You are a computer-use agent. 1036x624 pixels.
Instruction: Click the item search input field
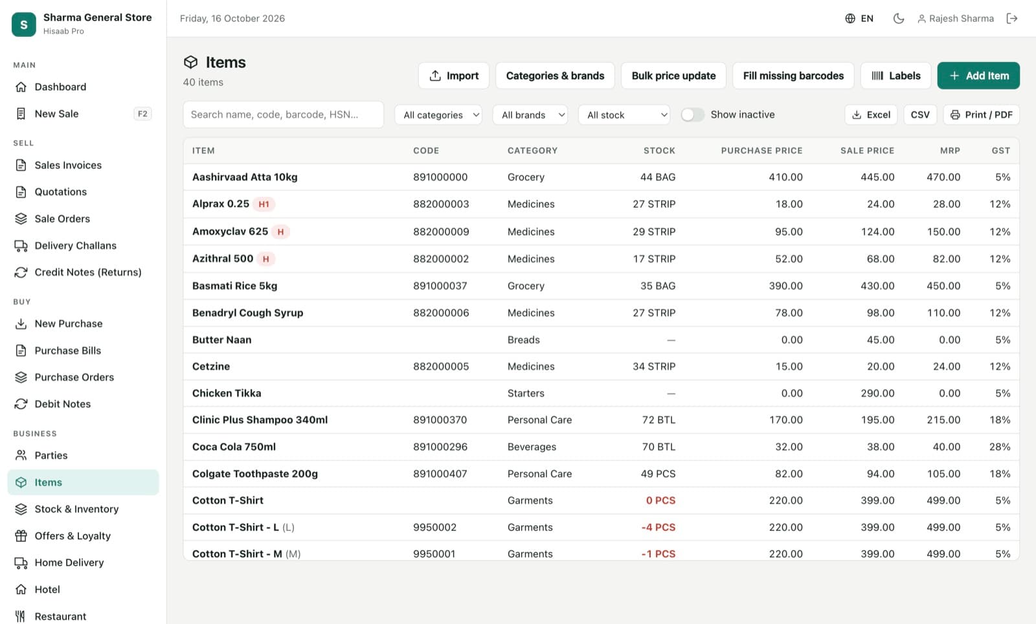click(284, 115)
